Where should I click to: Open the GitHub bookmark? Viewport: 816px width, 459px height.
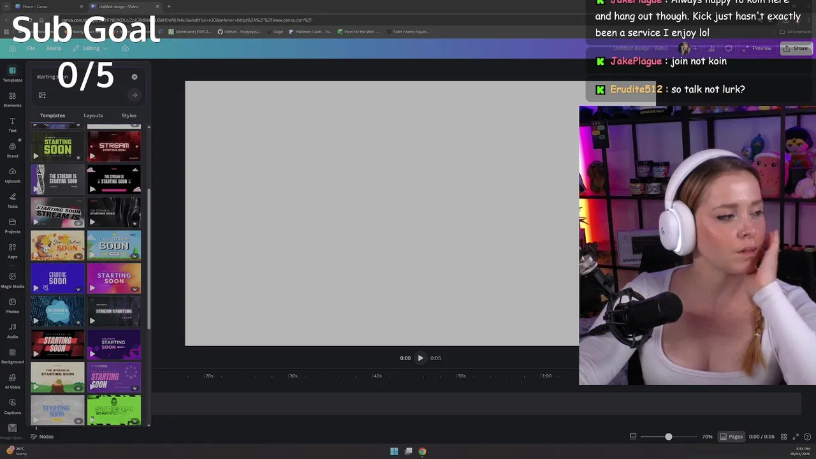pyautogui.click(x=238, y=32)
